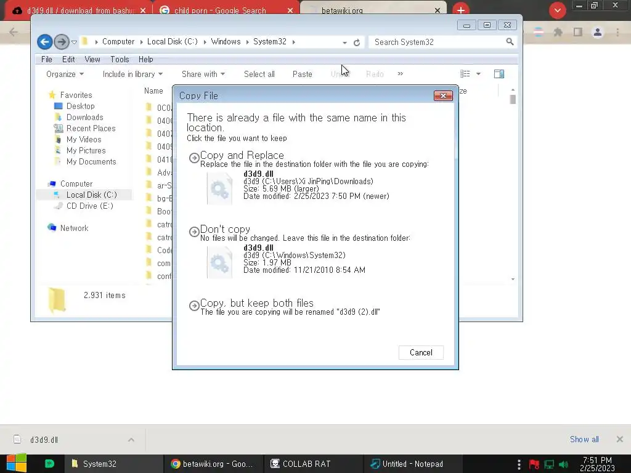Open recent locations dropdown beside forward arrow
631x473 pixels.
coord(74,42)
